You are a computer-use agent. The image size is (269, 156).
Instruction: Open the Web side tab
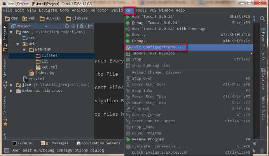[x=5, y=136]
